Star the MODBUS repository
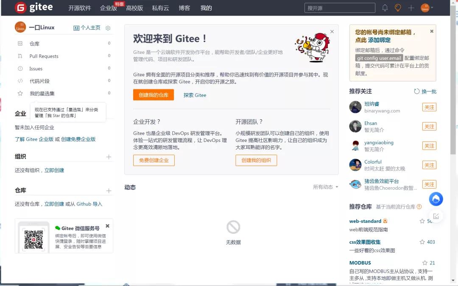The width and height of the screenshot is (458, 286). 424,263
